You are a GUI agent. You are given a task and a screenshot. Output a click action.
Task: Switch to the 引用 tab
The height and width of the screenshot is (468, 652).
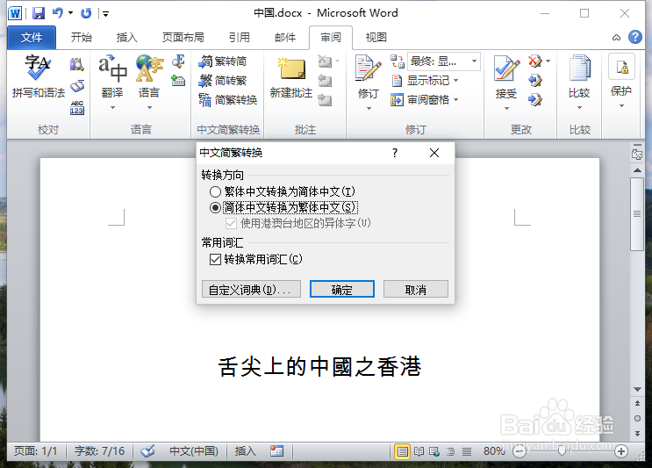240,38
